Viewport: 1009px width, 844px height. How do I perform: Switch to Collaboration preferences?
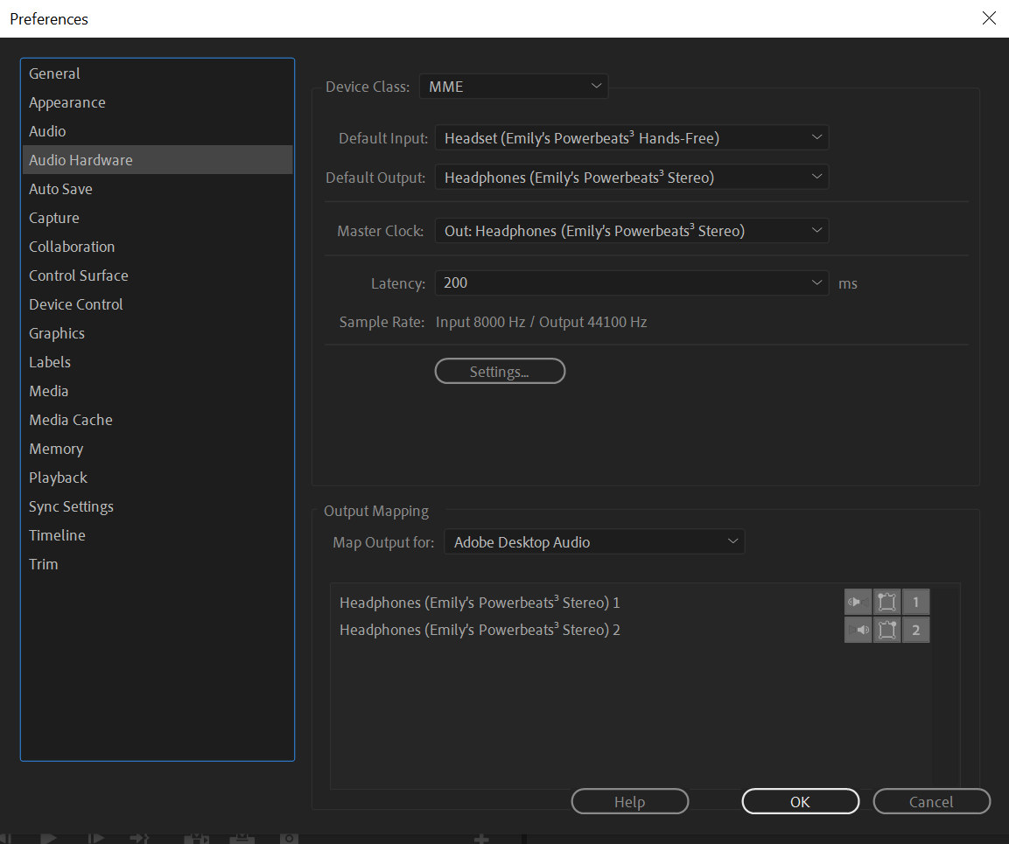click(158, 247)
